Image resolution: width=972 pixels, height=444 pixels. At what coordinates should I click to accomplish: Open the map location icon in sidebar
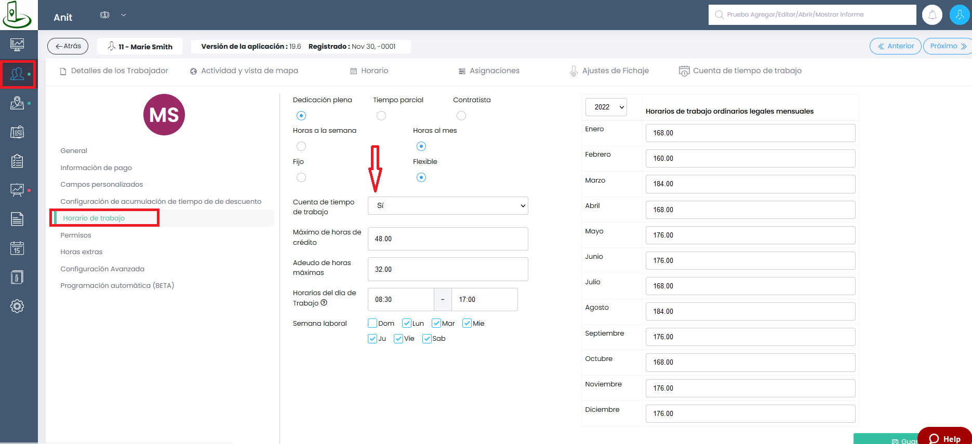17,103
